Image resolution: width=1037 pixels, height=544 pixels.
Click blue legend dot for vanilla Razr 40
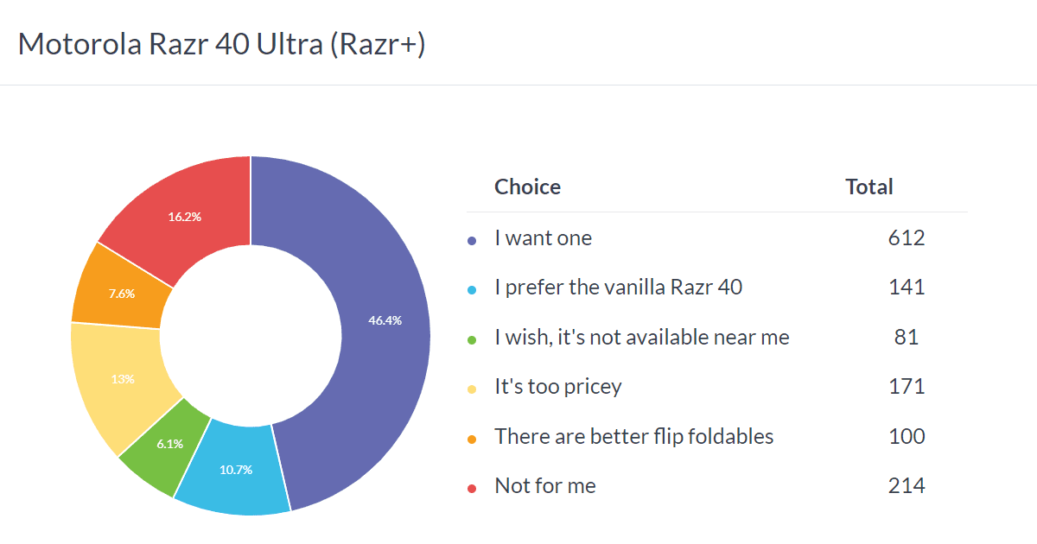pyautogui.click(x=472, y=290)
